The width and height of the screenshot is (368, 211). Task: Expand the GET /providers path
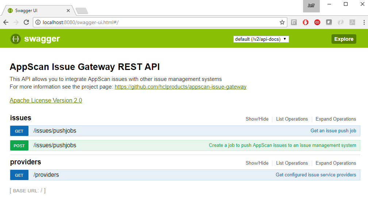click(46, 175)
